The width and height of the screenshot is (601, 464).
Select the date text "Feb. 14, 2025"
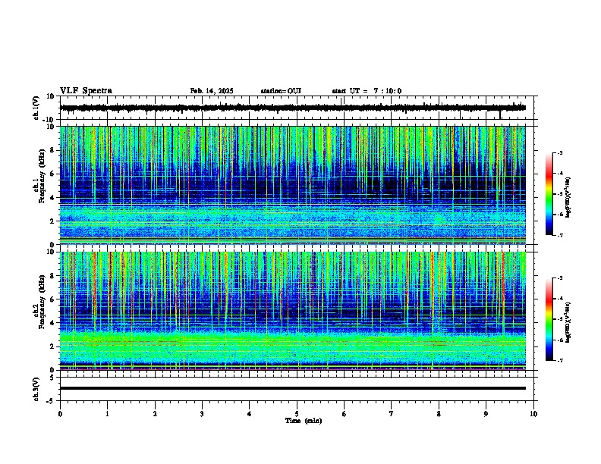click(212, 91)
